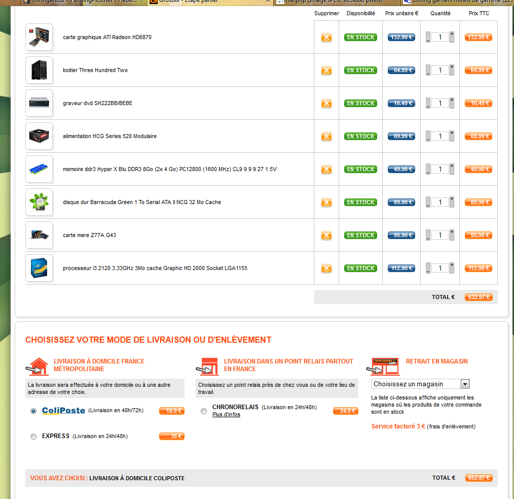
Task: Delete the Barracuda Green hard disk item
Action: [x=326, y=203]
